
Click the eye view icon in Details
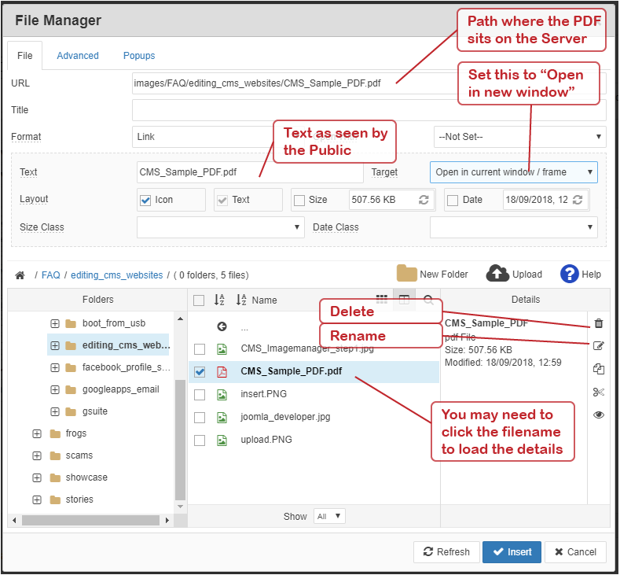point(599,415)
